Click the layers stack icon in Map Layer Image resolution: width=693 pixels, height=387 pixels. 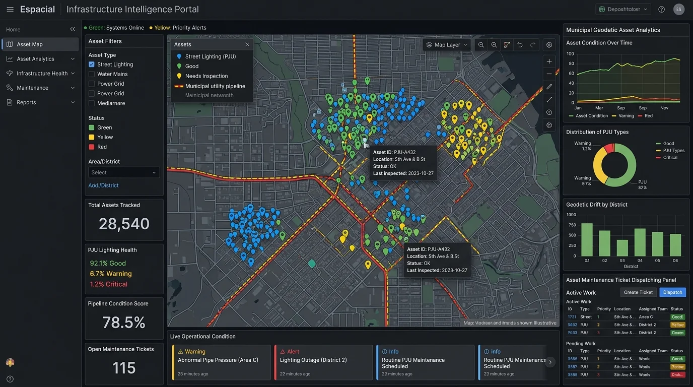(x=429, y=45)
